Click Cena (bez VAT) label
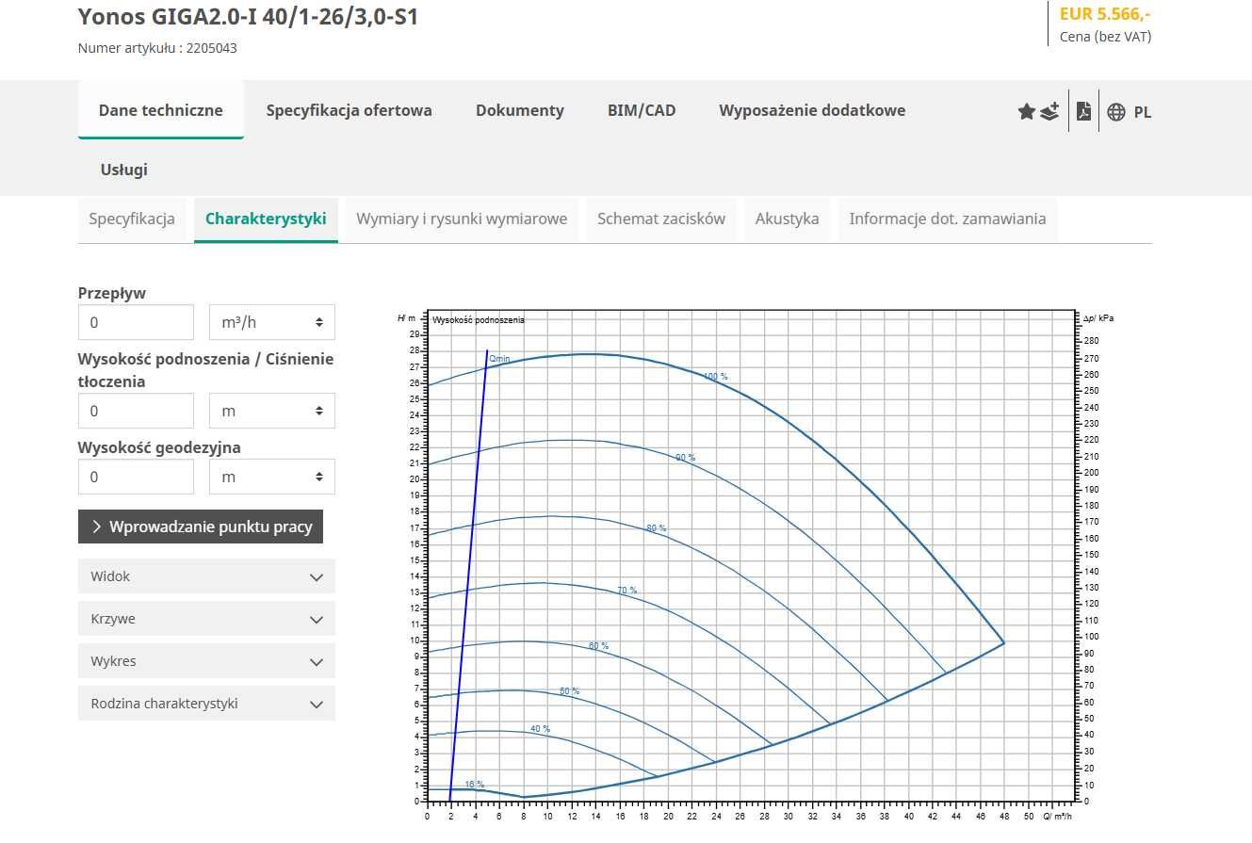This screenshot has width=1252, height=843. pyautogui.click(x=1106, y=37)
